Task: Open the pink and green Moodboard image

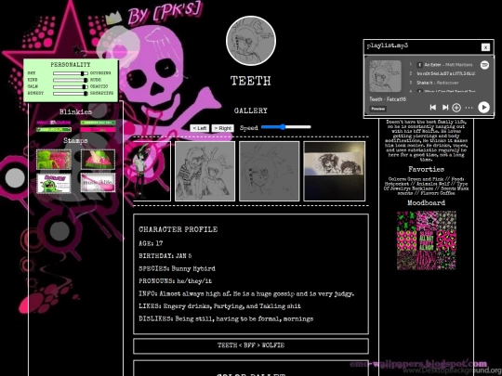Action: (427, 240)
